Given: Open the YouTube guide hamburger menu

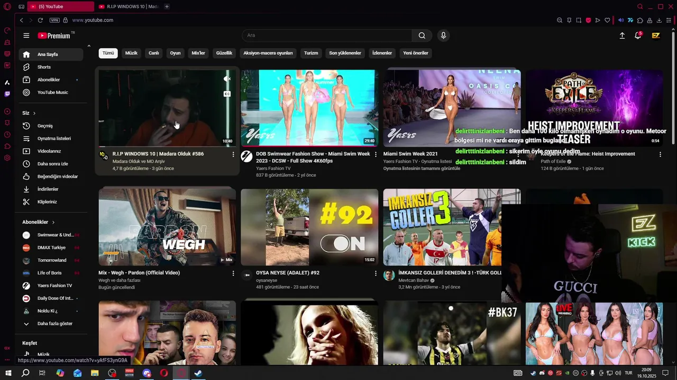Looking at the screenshot, I should pyautogui.click(x=26, y=35).
